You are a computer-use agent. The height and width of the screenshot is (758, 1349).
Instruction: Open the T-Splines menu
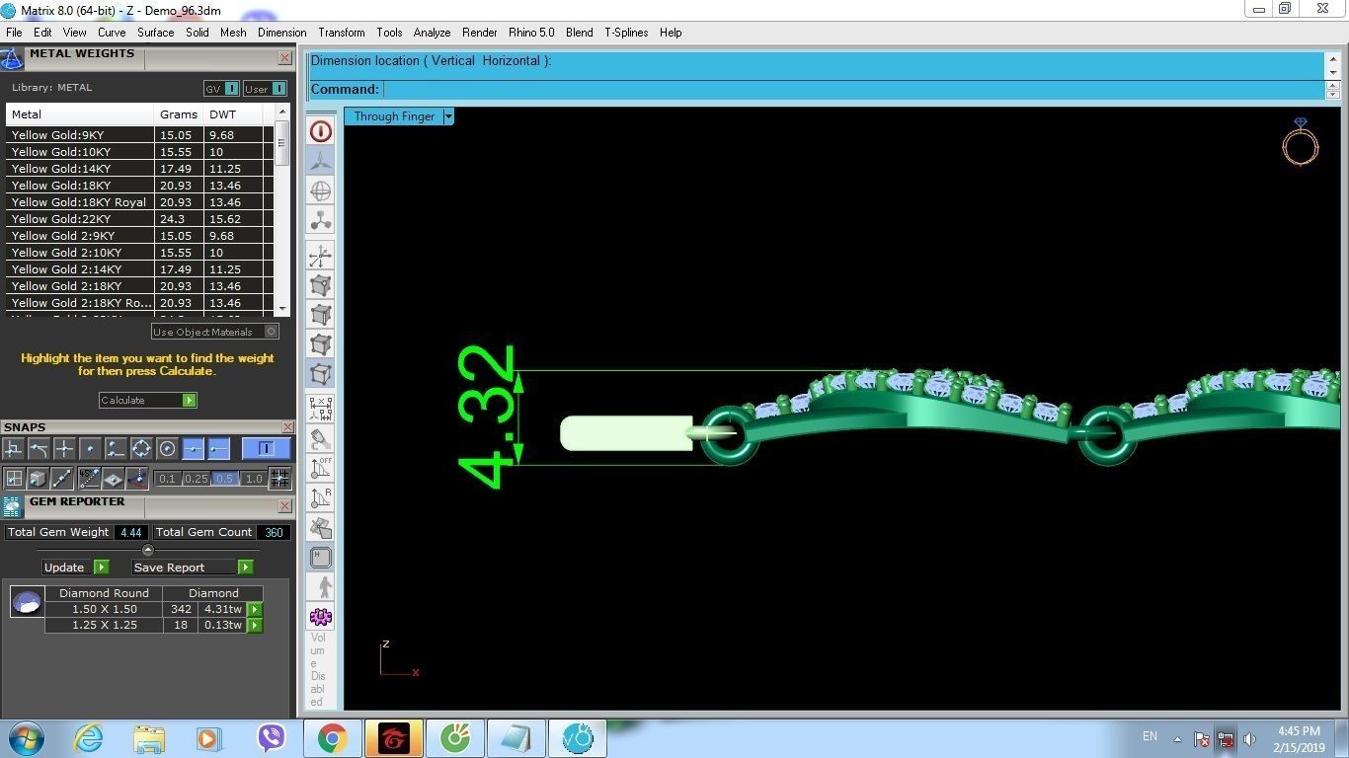click(x=626, y=33)
